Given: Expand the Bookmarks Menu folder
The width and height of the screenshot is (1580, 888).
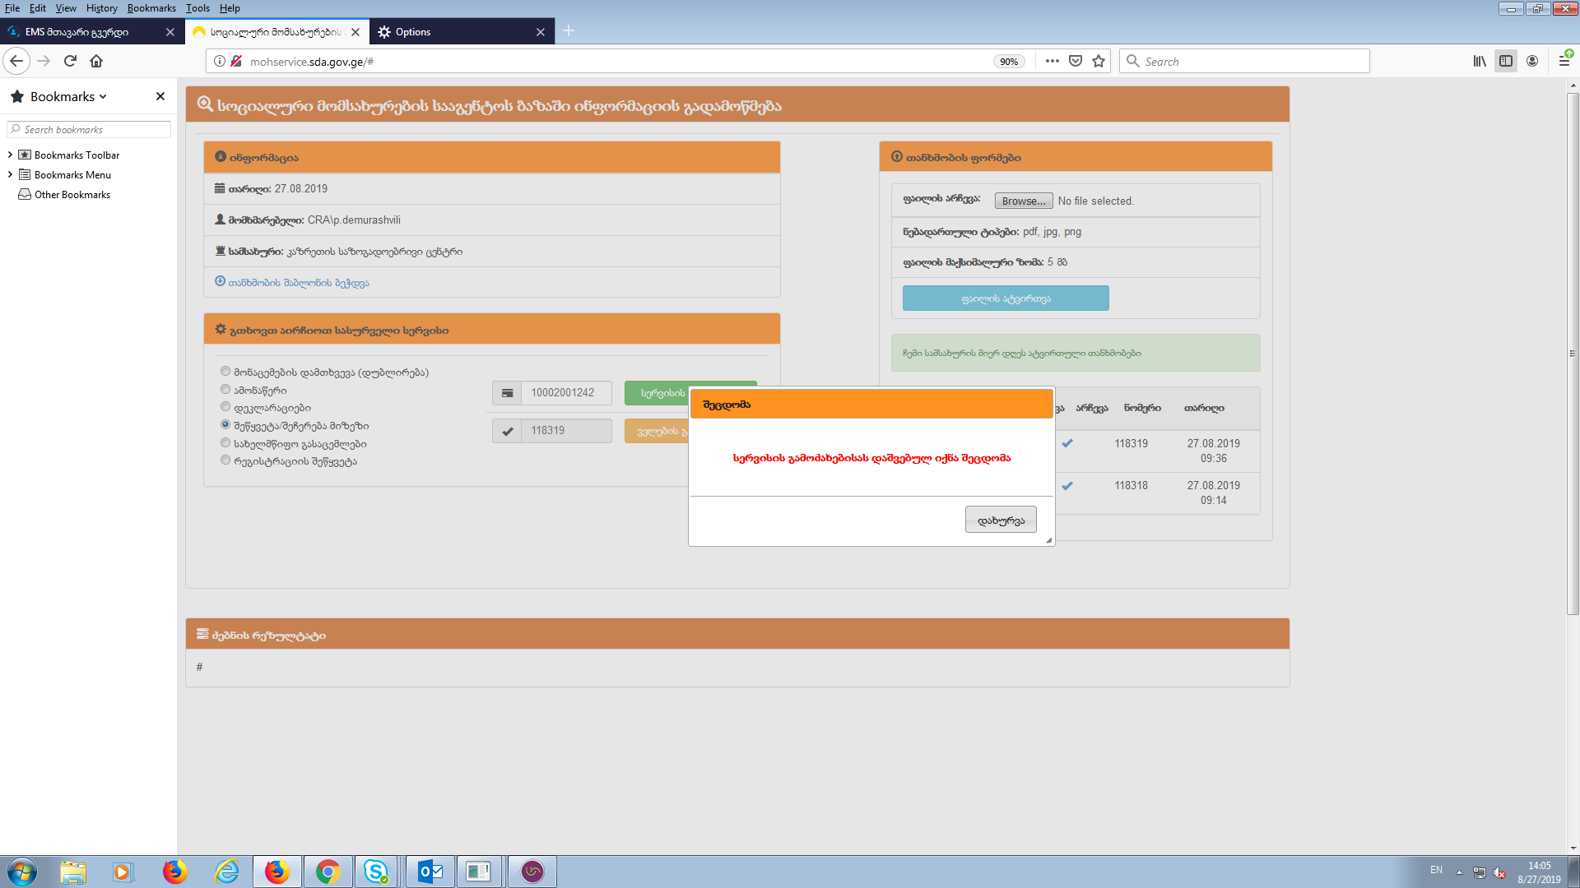Looking at the screenshot, I should [x=10, y=174].
